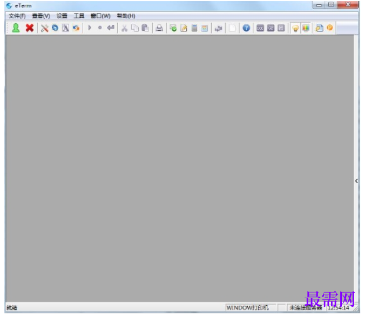Click the blue question mark help icon

246,28
